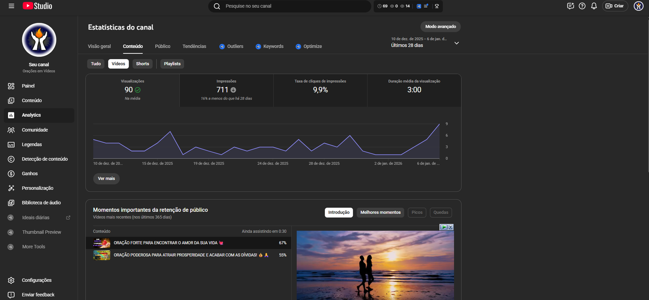649x300 pixels.
Task: Open the account avatar in the top right
Action: pos(638,6)
